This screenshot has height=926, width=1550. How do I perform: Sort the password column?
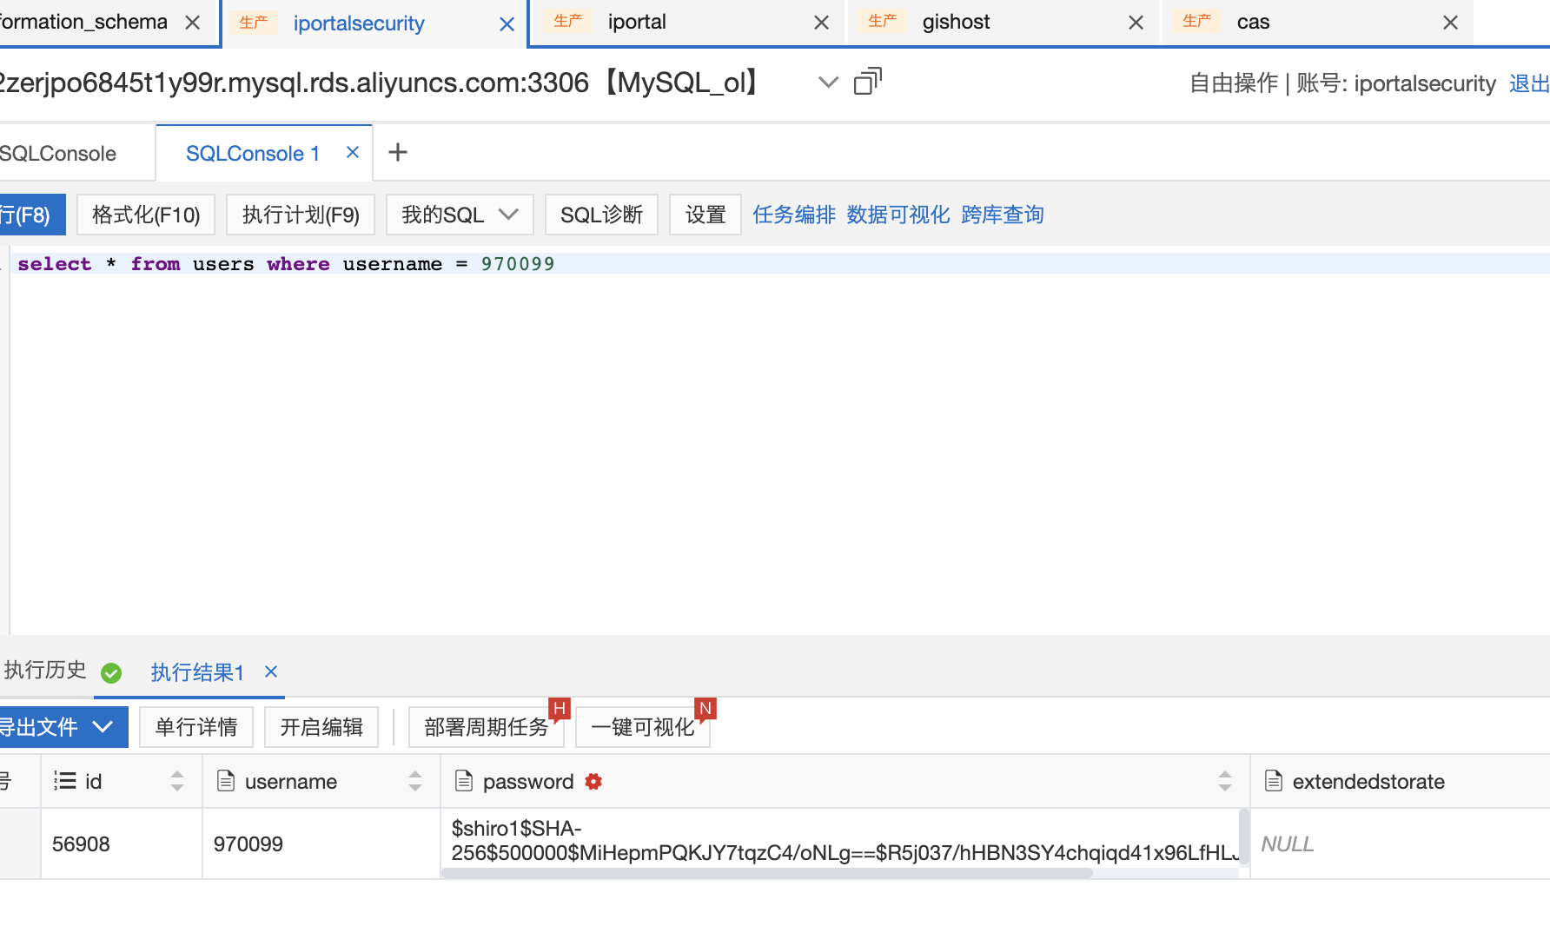[x=1225, y=780]
